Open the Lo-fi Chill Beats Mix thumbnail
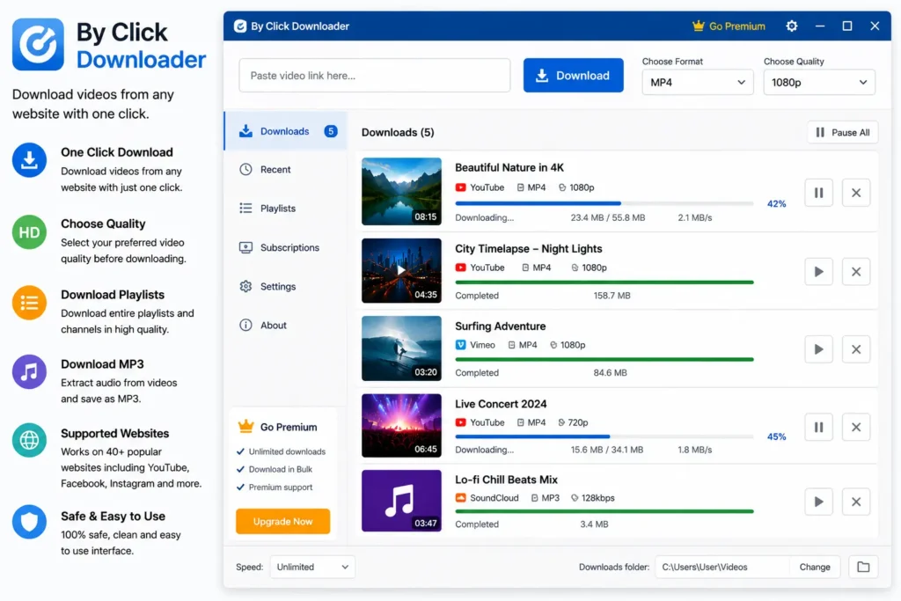The width and height of the screenshot is (901, 601). coord(401,501)
